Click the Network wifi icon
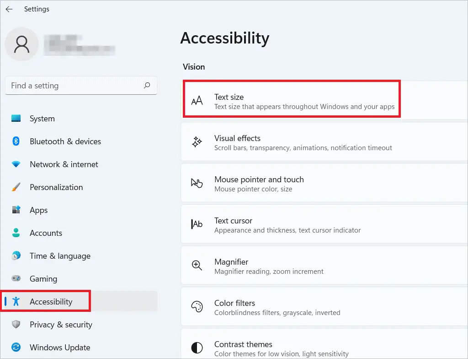The width and height of the screenshot is (468, 359). (16, 164)
